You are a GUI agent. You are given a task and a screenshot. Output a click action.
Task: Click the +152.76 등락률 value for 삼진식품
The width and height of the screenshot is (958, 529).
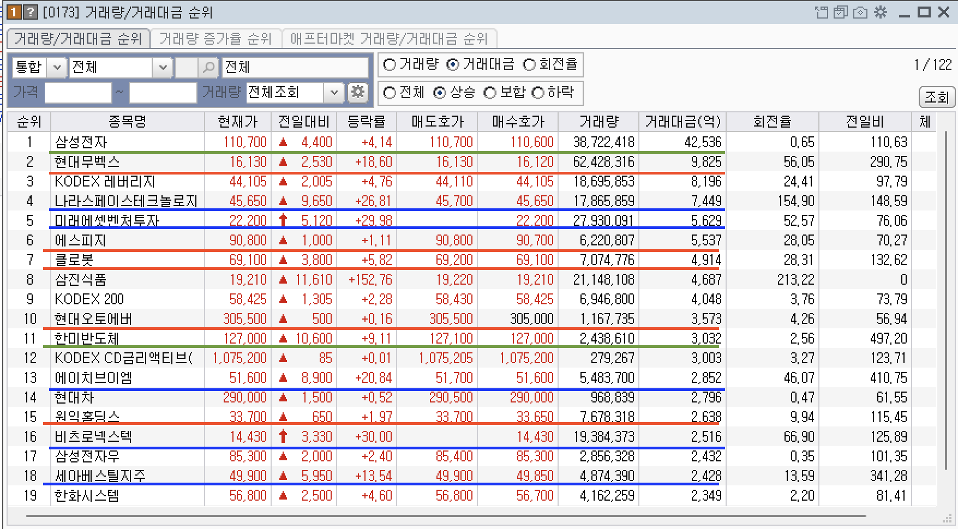370,280
